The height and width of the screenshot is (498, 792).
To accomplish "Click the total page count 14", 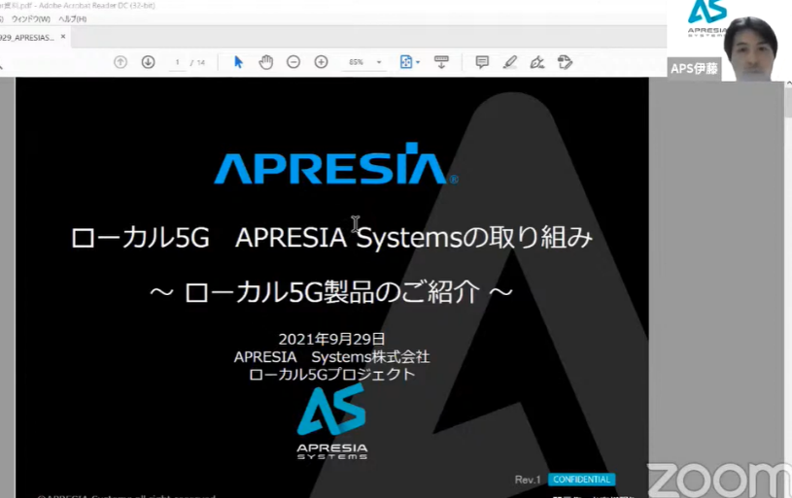I will [201, 62].
